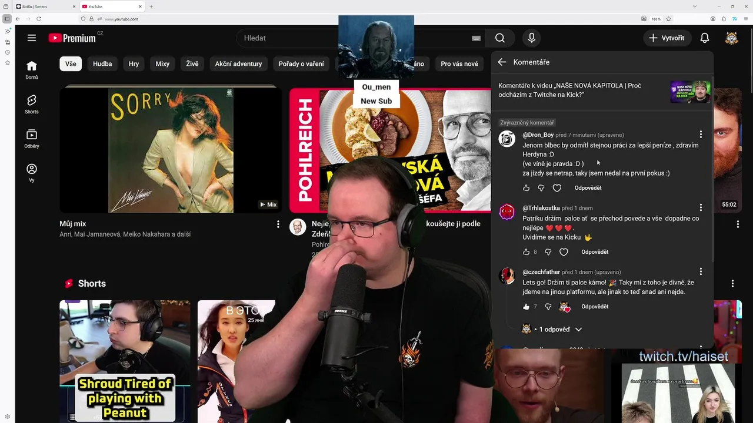The height and width of the screenshot is (423, 753).
Task: Open @Trhlakostka channel avatar
Action: click(x=507, y=211)
